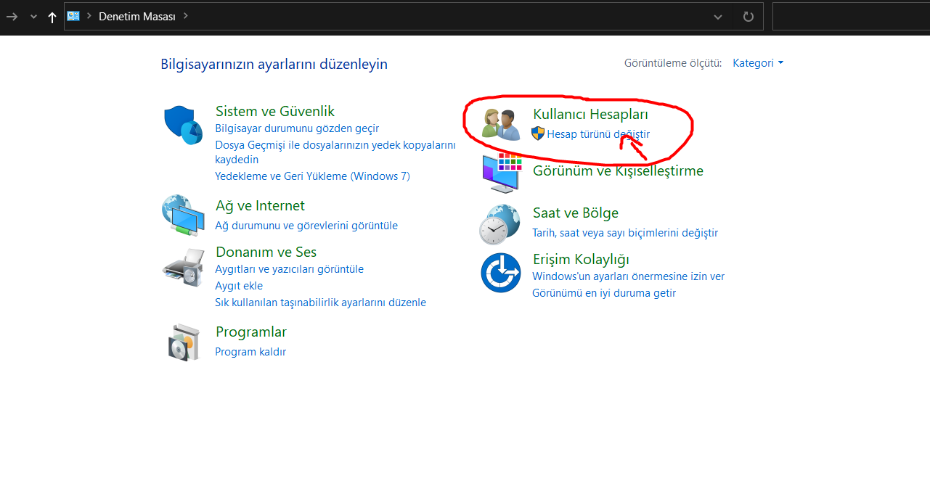Screen dimensions: 930x481
Task: Expand the address bar history dropdown
Action: point(718,17)
